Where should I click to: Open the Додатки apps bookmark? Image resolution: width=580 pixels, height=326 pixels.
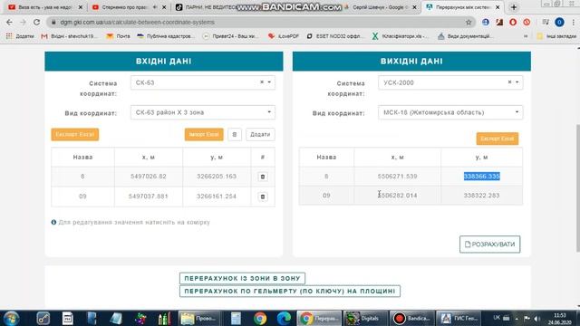pos(20,36)
